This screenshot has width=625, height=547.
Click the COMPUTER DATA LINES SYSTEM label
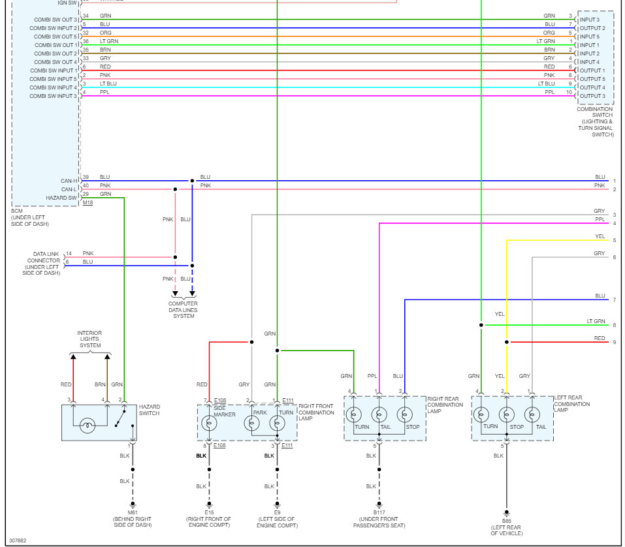pos(183,309)
